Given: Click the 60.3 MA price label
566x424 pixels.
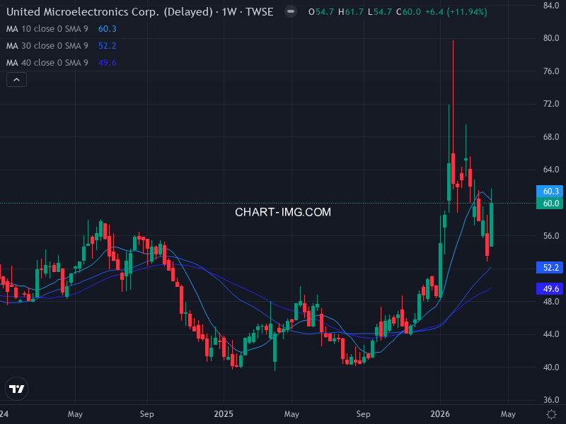Looking at the screenshot, I should pyautogui.click(x=550, y=192).
